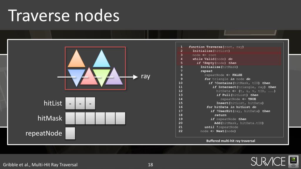Click code line 'if !UserHit(ray, hitData) then'
This screenshot has height=169, width=301.
240,111
